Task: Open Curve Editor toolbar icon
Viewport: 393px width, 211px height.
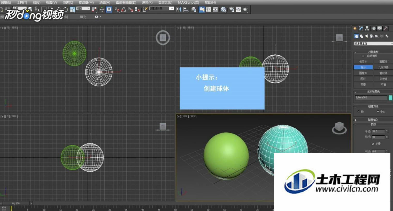Action: (209, 10)
